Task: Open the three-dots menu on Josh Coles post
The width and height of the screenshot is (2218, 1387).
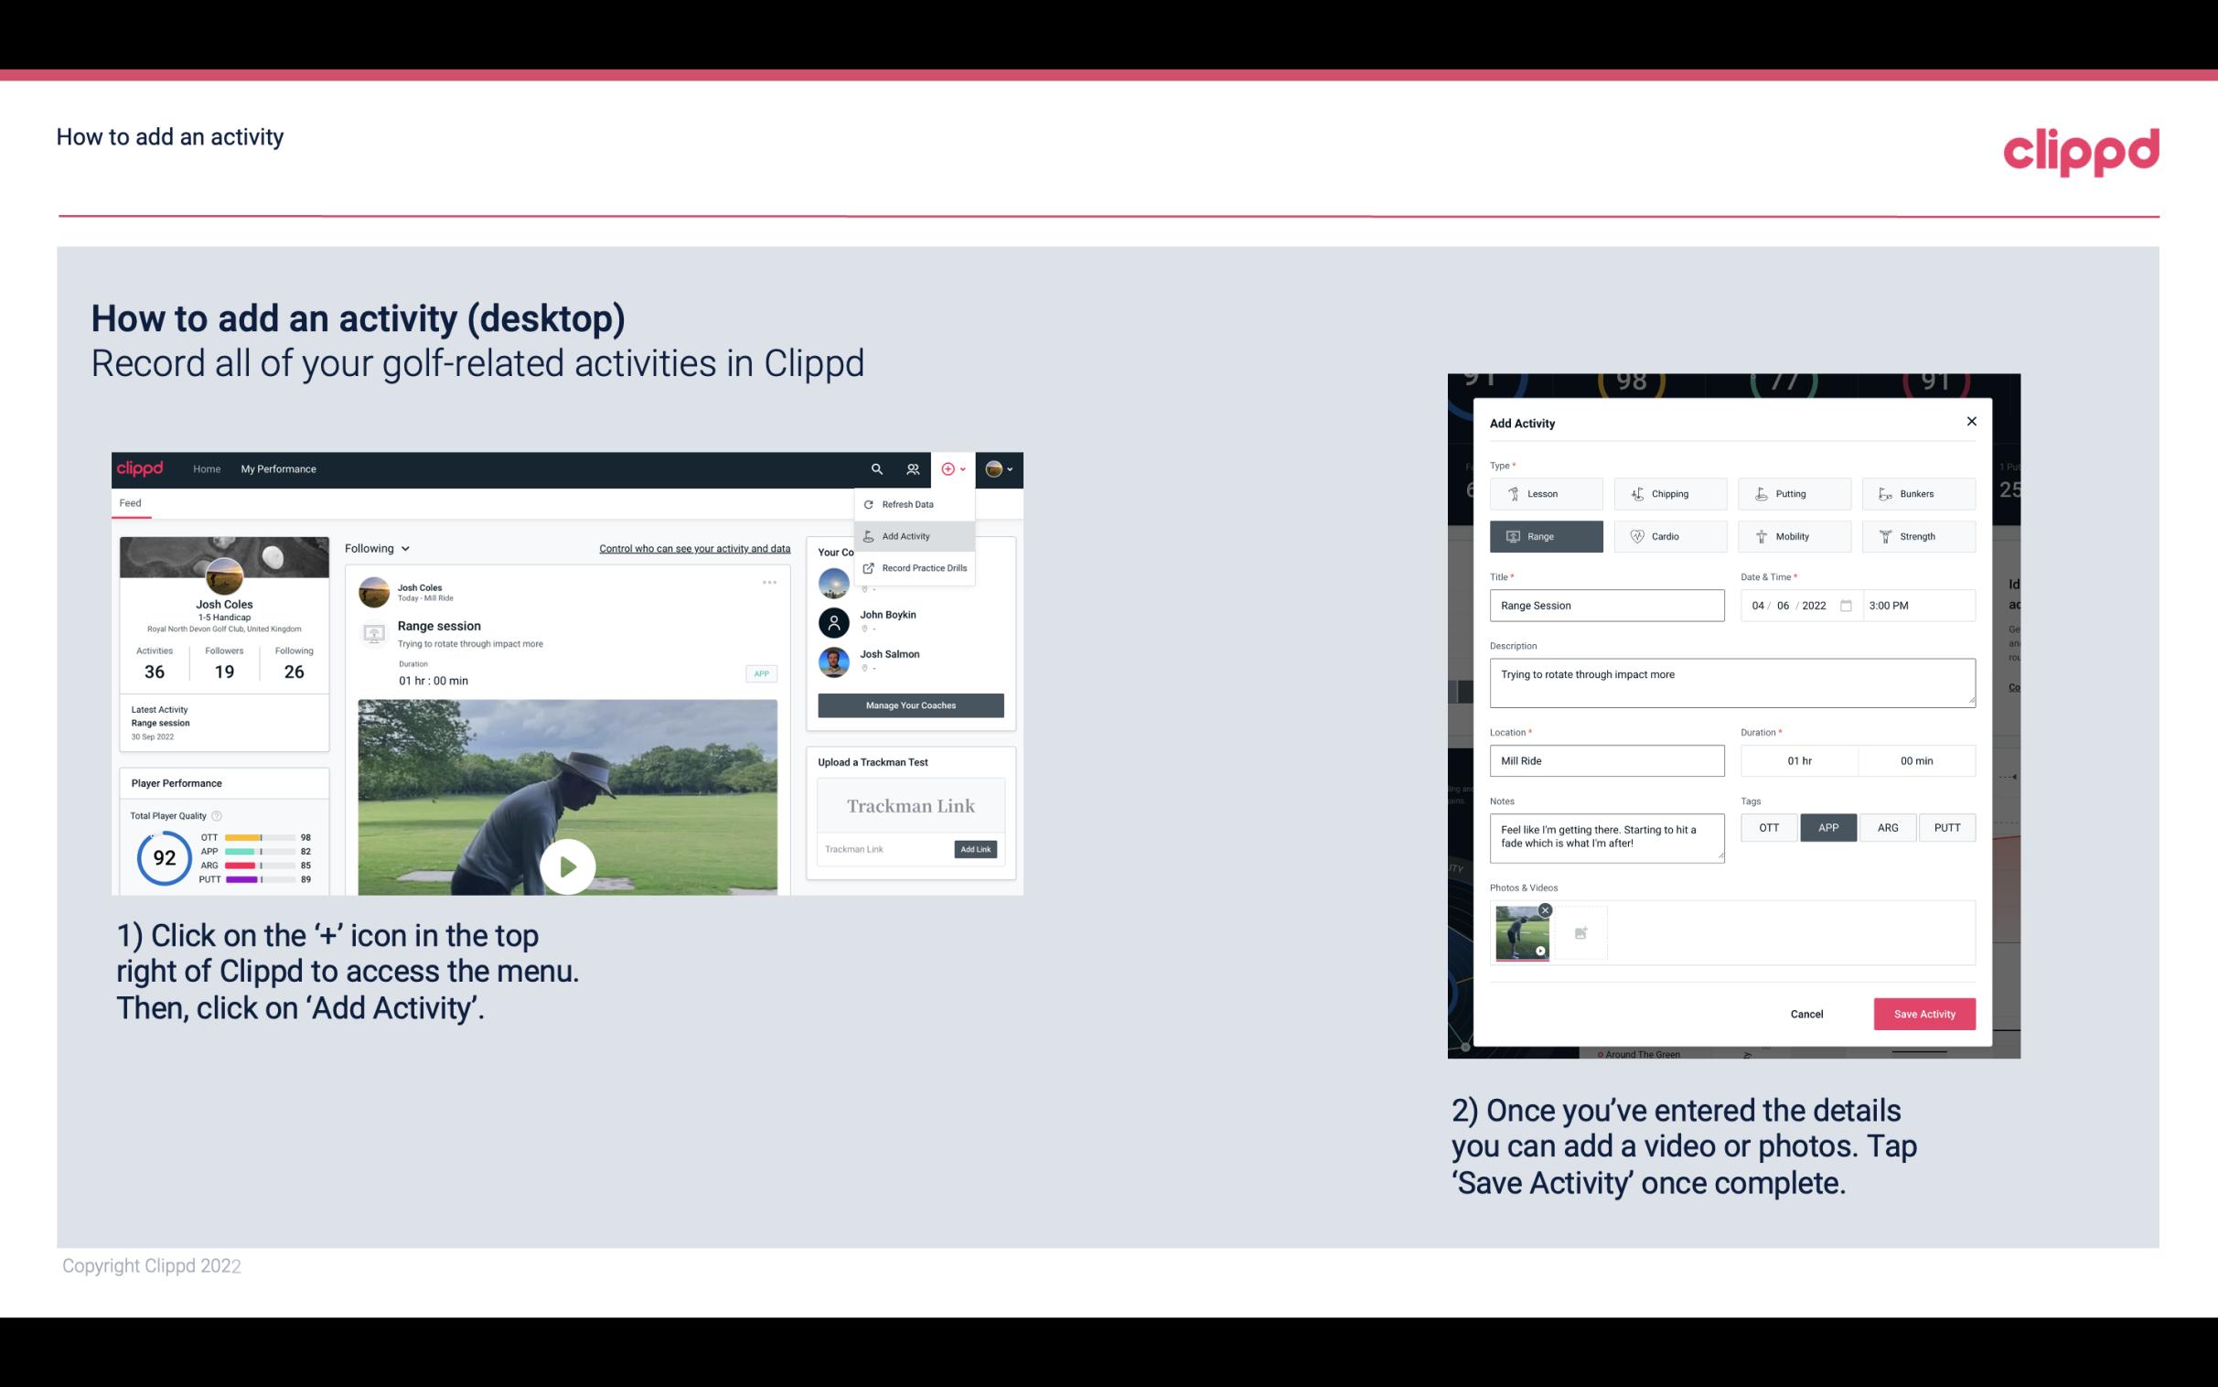Action: [769, 583]
